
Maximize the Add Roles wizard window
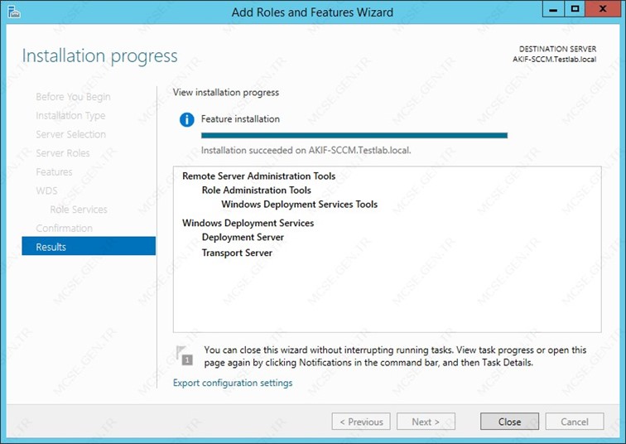(x=575, y=10)
